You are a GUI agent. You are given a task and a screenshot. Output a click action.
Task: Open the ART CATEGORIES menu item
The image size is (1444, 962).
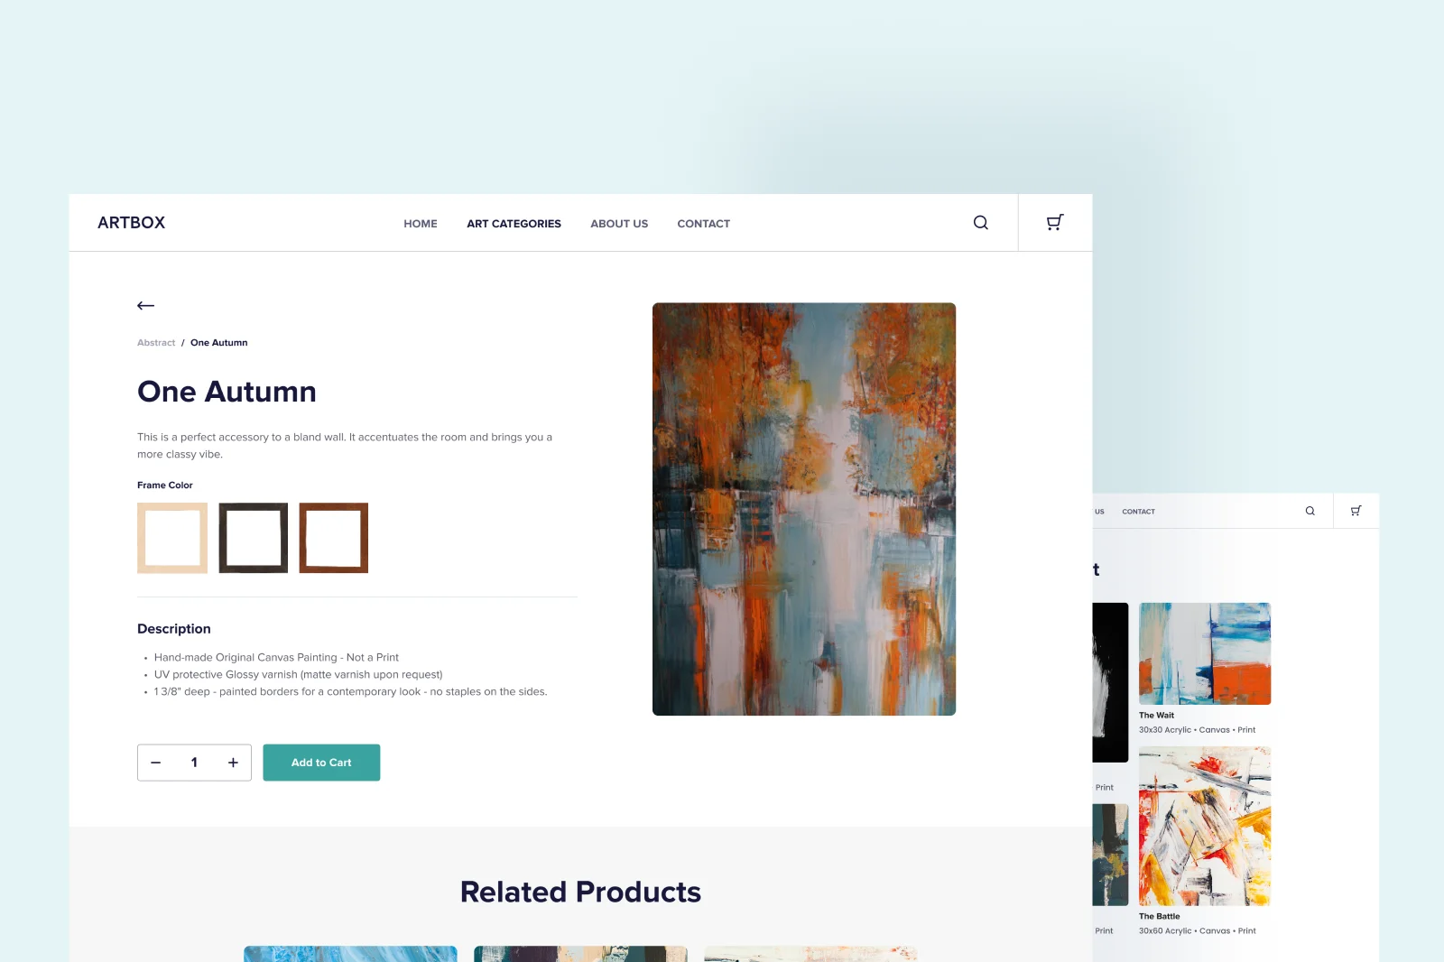[x=514, y=224]
